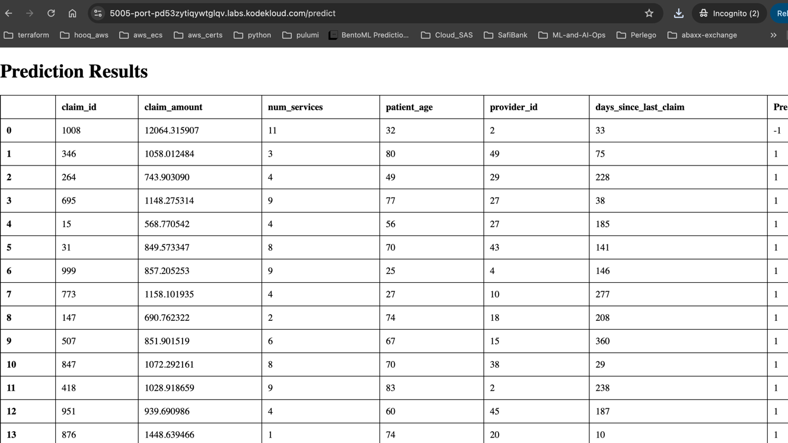The width and height of the screenshot is (788, 443).
Task: Open the python bookmark folder
Action: 253,35
